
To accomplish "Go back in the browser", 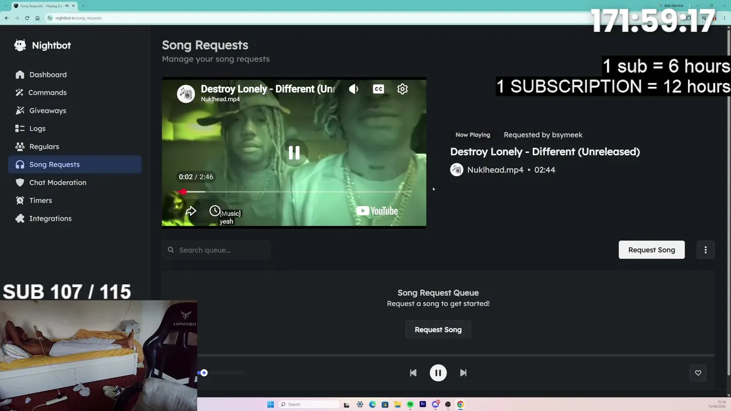I will click(x=6, y=18).
